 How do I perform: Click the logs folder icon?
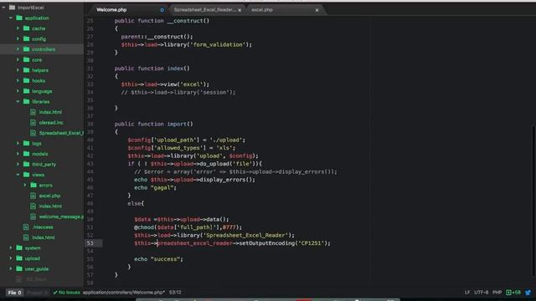click(26, 143)
